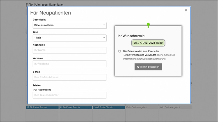Focus the E-Mail address field
This screenshot has width=218, height=122.
tap(69, 77)
